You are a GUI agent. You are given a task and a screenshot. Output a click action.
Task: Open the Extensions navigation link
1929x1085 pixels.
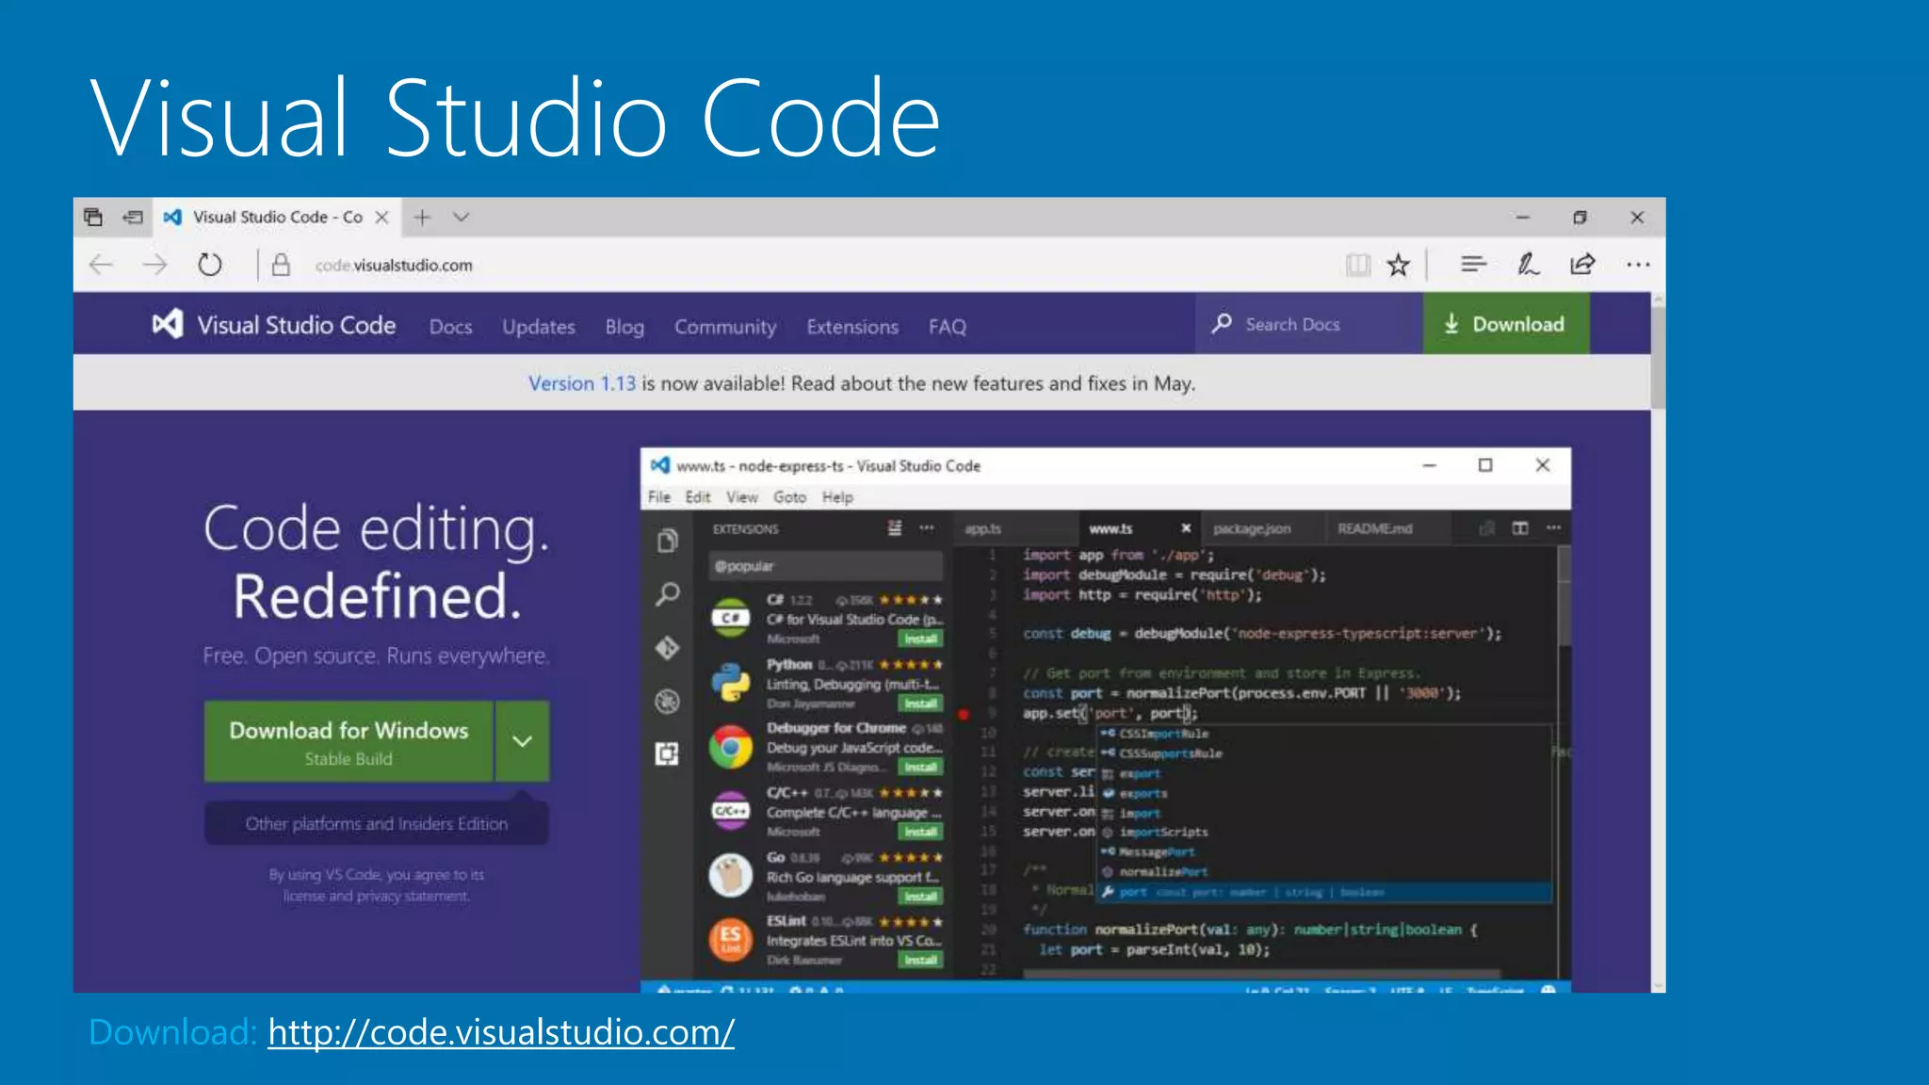coord(852,327)
